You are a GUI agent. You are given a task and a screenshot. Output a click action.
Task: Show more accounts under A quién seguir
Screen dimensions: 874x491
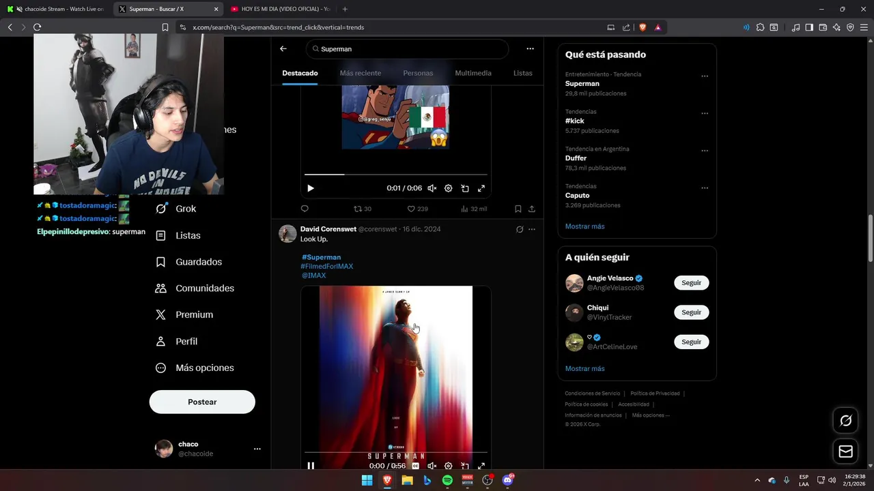tap(584, 368)
